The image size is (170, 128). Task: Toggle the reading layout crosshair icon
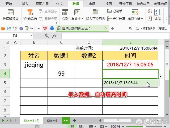(x=91, y=126)
